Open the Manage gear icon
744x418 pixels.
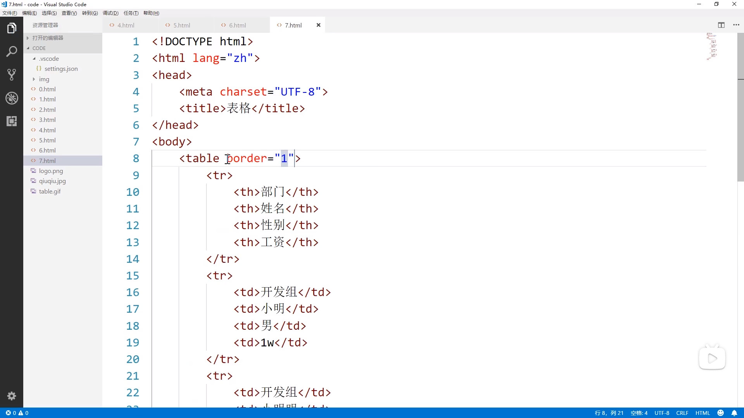(x=12, y=396)
